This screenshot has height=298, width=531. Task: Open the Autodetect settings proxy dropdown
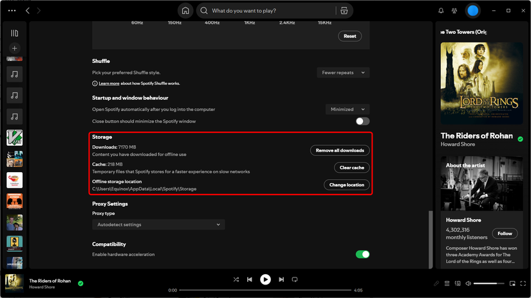pos(158,225)
